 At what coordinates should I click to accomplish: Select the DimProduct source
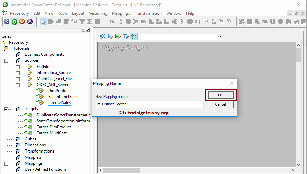(x=59, y=91)
